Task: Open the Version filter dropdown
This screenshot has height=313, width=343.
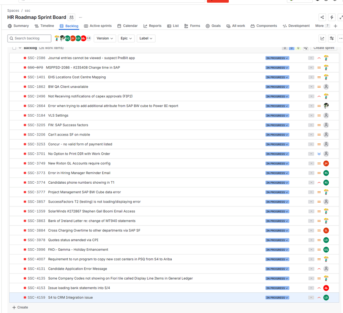Action: (x=105, y=38)
